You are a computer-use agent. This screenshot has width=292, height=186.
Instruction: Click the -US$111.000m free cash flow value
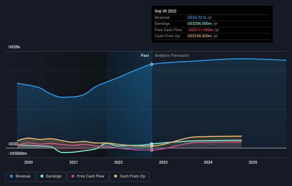tap(200, 30)
